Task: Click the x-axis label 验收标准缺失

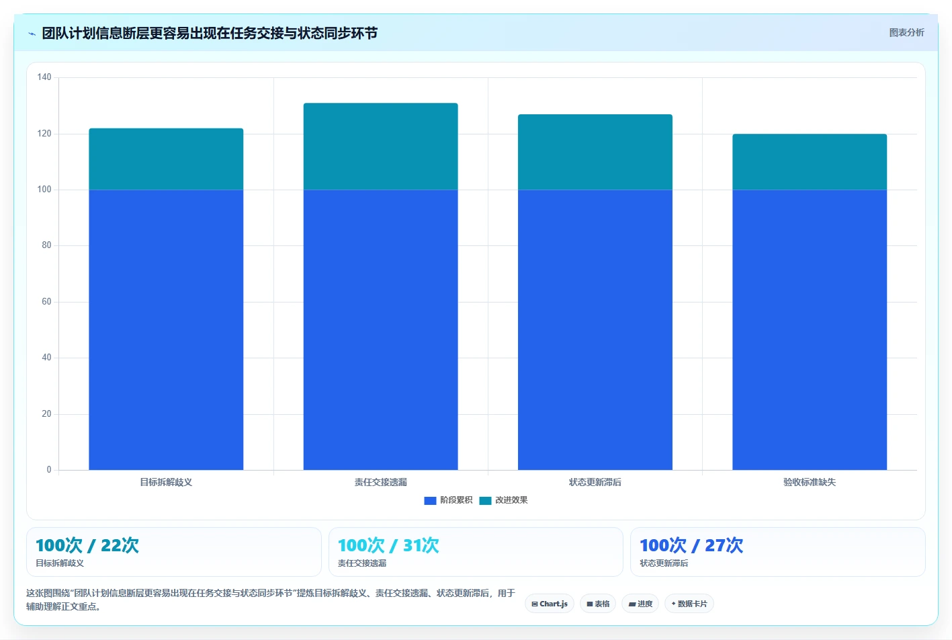Action: tap(810, 482)
